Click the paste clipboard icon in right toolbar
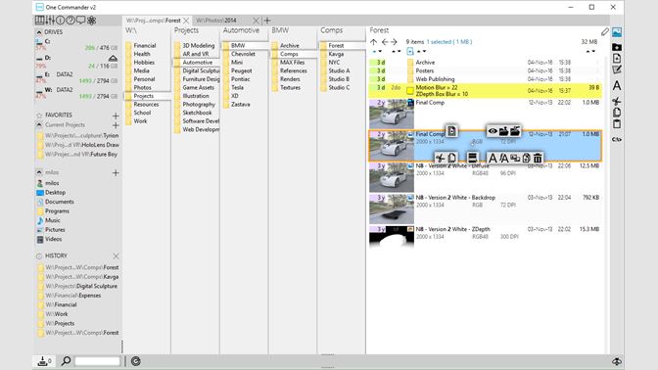This screenshot has height=370, width=658. (x=617, y=123)
